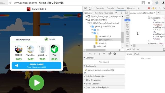
Task: Collapse the game (index.html) frame node
Action: tap(86, 20)
